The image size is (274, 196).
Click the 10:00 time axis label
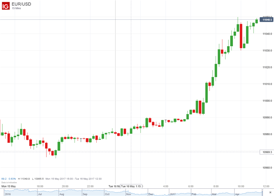coord(241,186)
